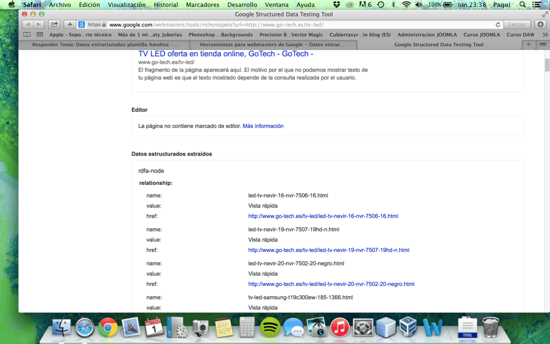Follow the Más información link

pos(263,126)
